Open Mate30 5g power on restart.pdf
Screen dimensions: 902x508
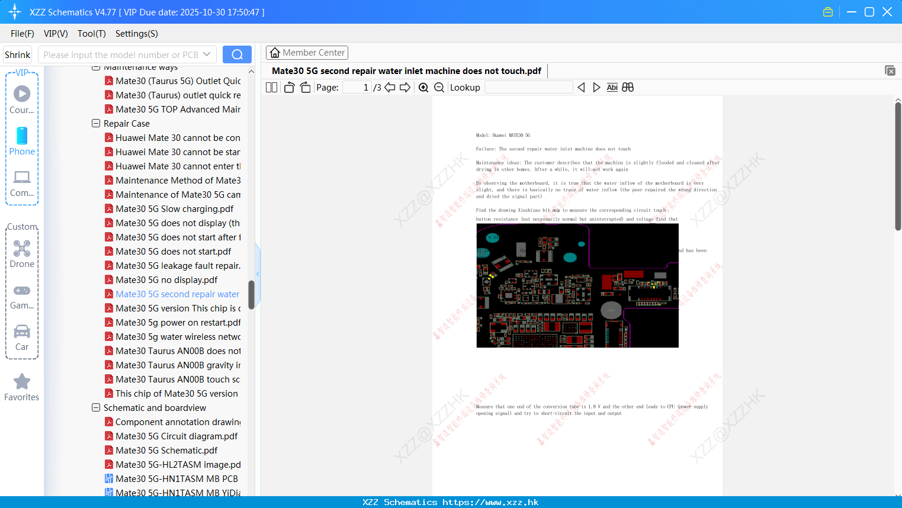tap(173, 323)
